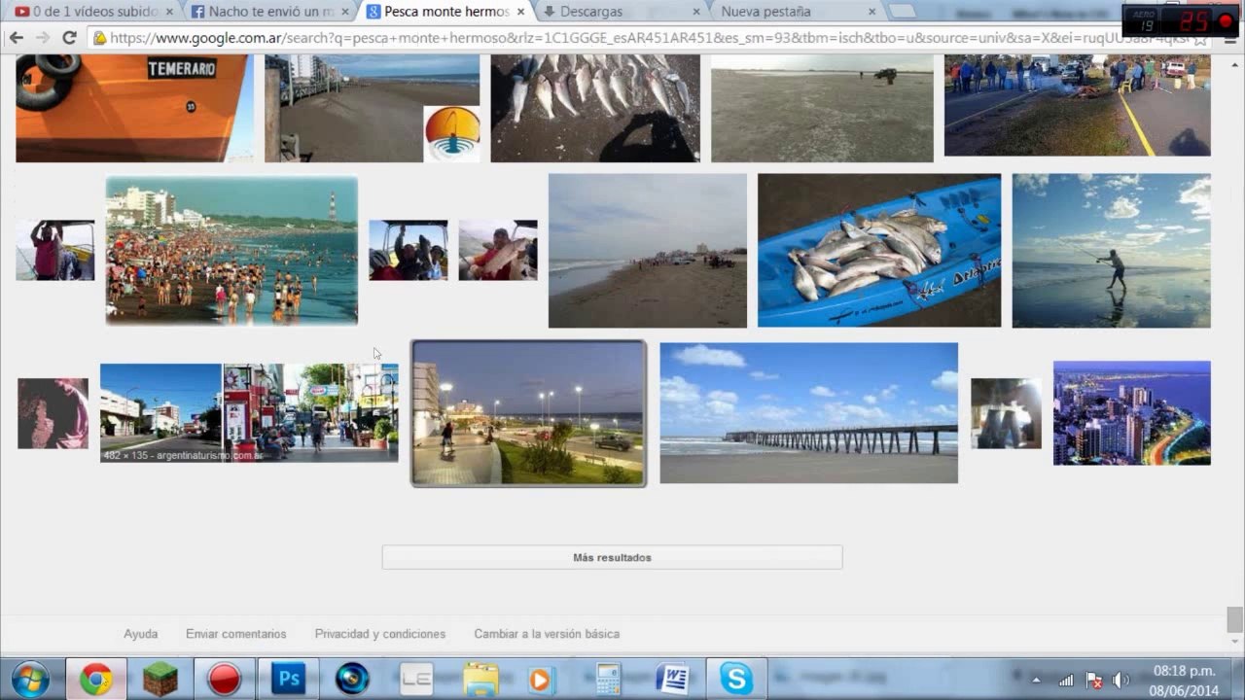This screenshot has height=700, width=1245.
Task: Open the people gathered on road image
Action: tap(1078, 105)
